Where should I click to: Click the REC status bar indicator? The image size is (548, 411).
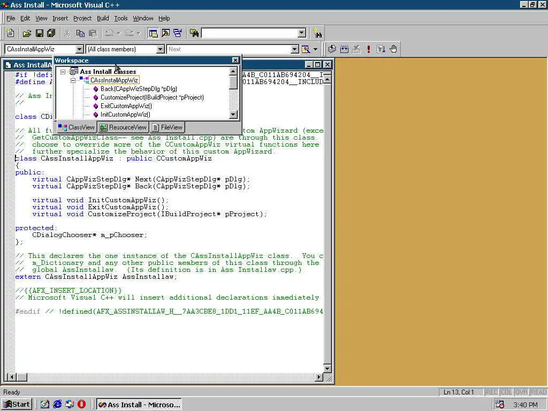pos(491,392)
